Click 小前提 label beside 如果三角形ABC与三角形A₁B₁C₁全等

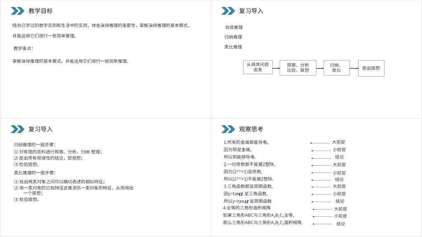(x=340, y=216)
